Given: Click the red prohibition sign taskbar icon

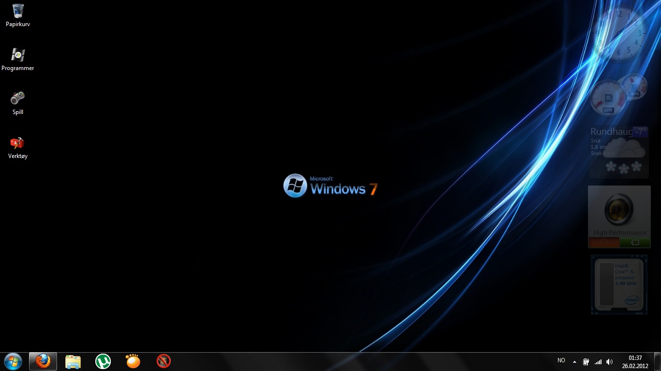Looking at the screenshot, I should 164,361.
